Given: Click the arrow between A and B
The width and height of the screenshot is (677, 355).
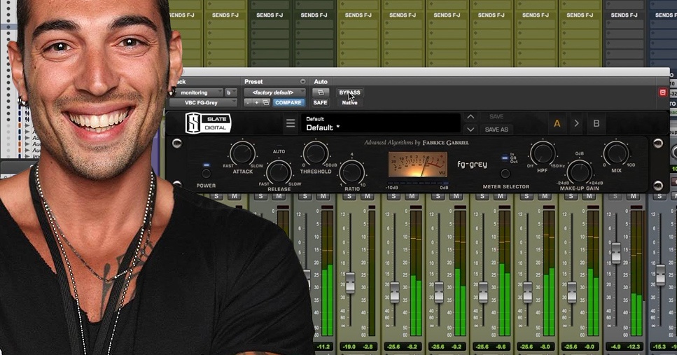Looking at the screenshot, I should click(x=577, y=124).
